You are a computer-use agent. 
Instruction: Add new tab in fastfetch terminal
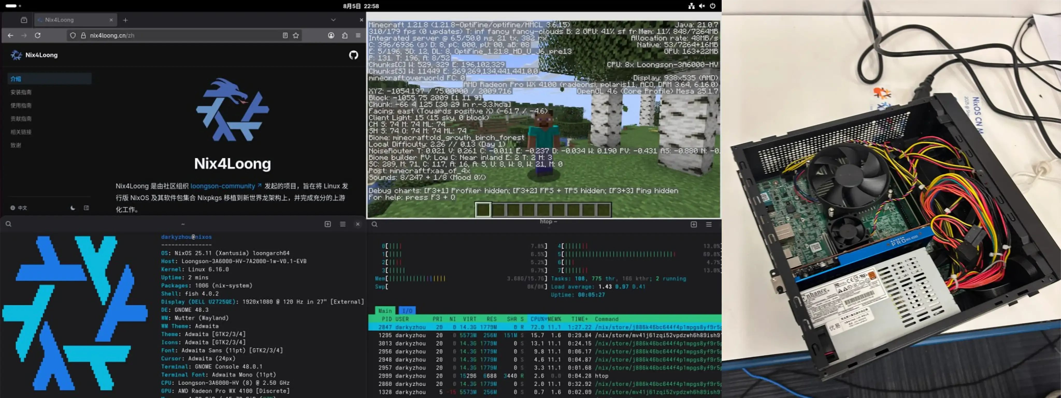pos(328,224)
